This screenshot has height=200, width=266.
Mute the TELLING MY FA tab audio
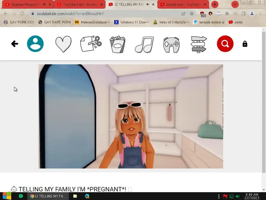(x=148, y=4)
